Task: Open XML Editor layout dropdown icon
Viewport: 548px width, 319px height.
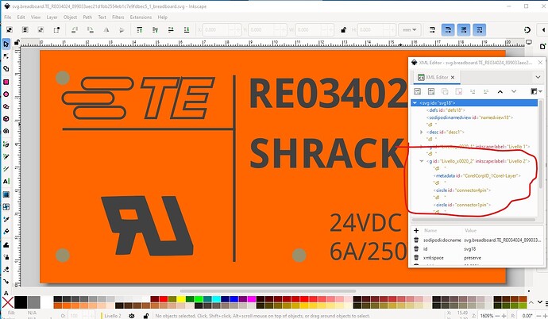Action: coord(536,91)
